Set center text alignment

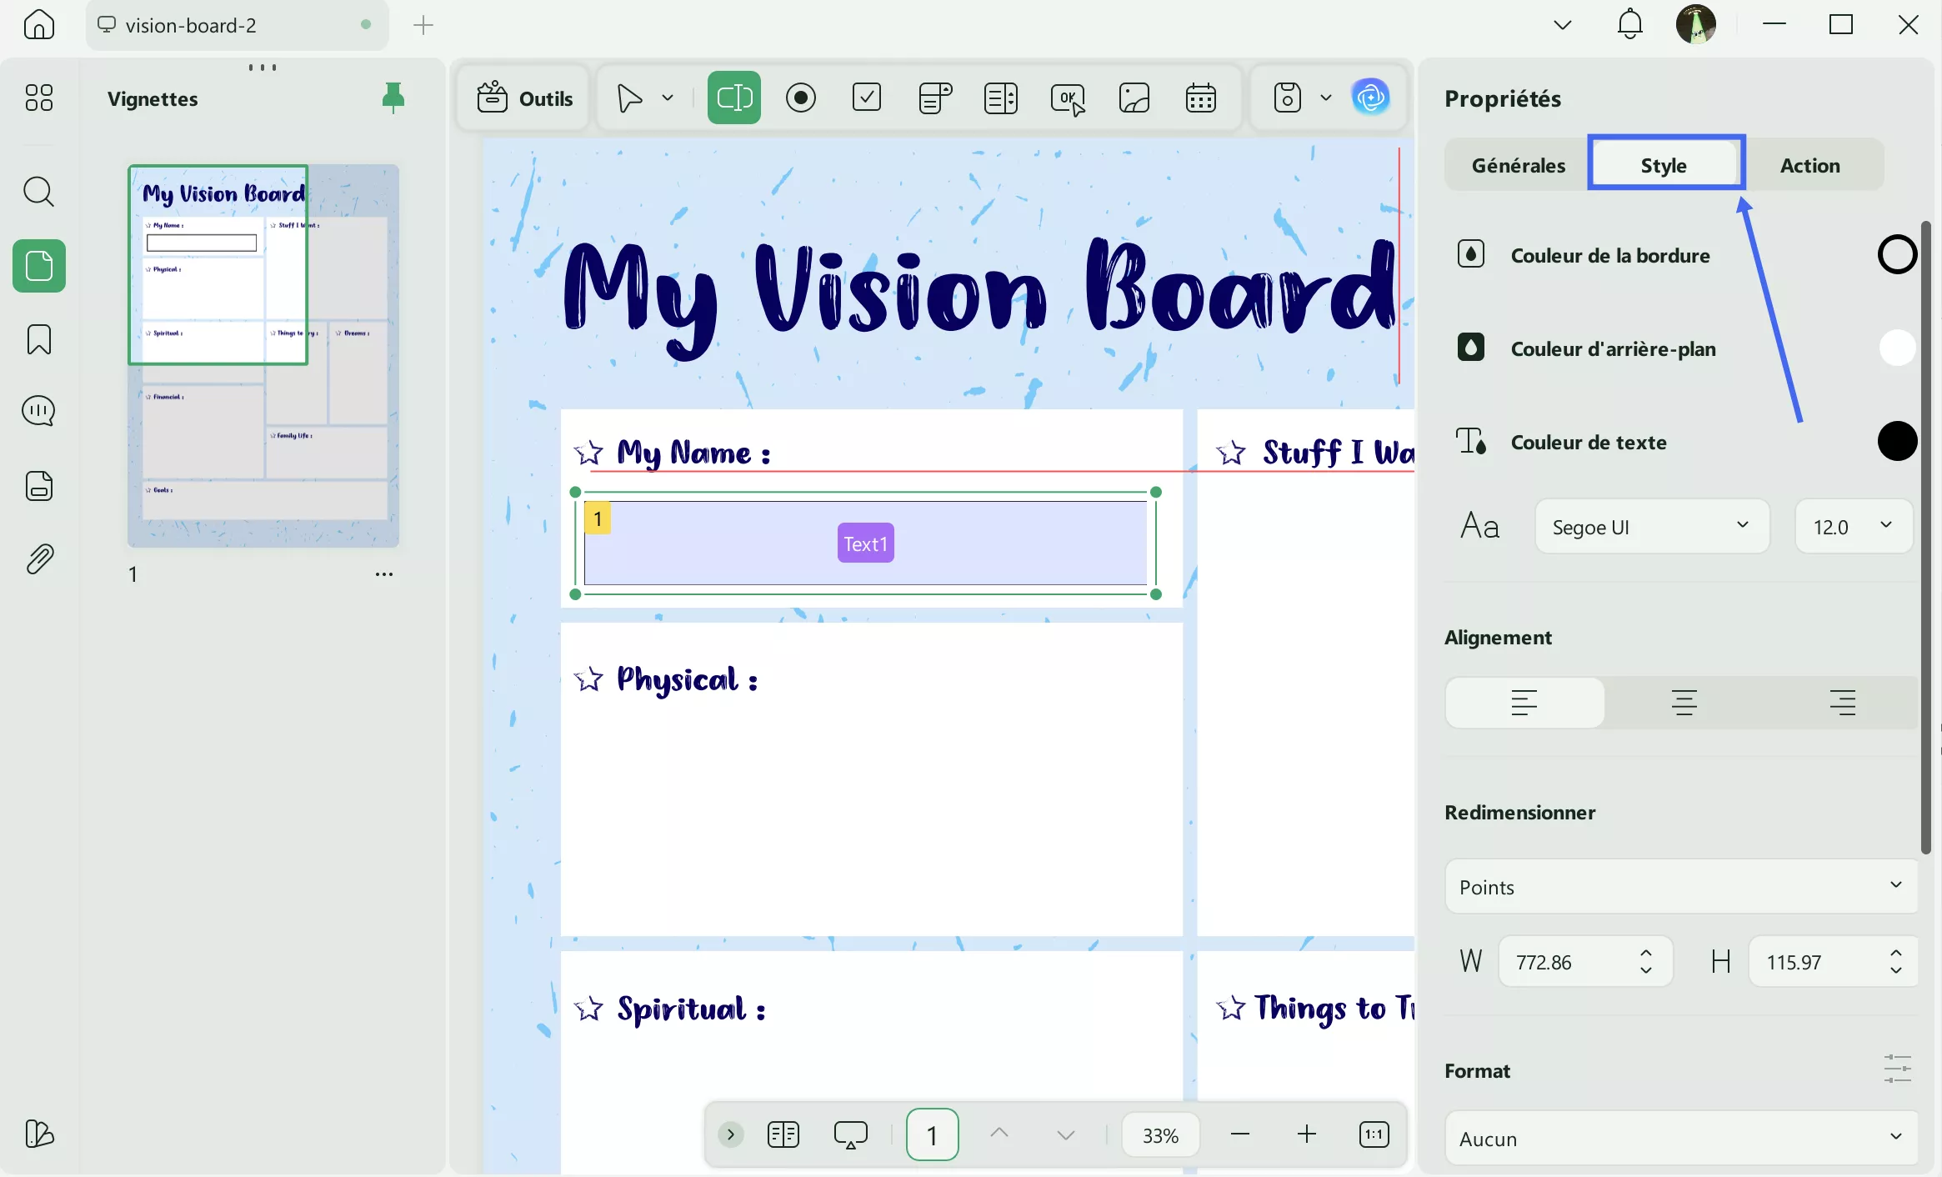1684,703
